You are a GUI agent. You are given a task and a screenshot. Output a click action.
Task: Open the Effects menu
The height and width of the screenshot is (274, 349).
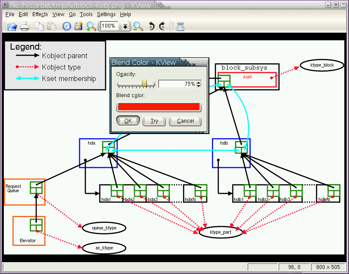[40, 14]
